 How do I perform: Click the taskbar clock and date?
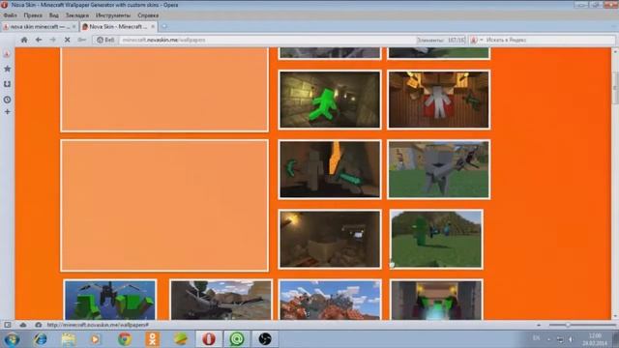tap(595, 339)
